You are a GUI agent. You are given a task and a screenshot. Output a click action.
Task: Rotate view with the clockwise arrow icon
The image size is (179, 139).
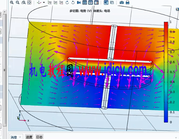[67, 2]
